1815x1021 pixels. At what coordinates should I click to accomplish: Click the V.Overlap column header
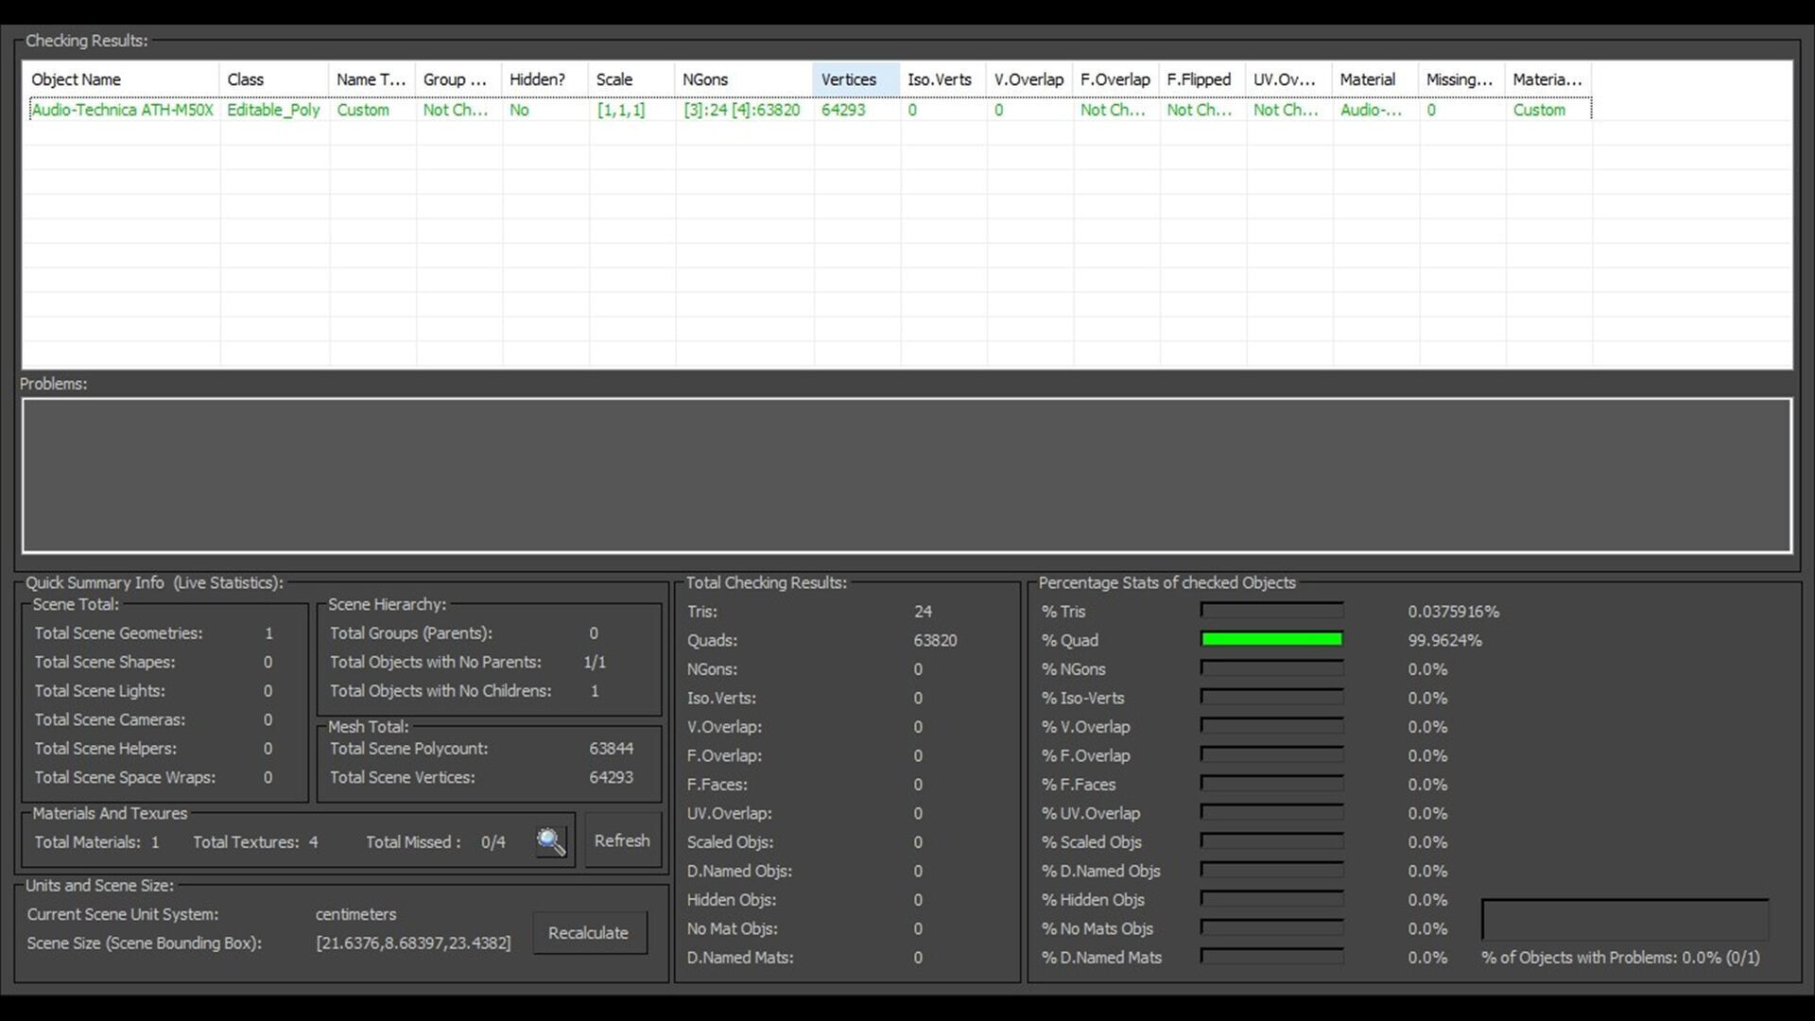[x=1028, y=79]
